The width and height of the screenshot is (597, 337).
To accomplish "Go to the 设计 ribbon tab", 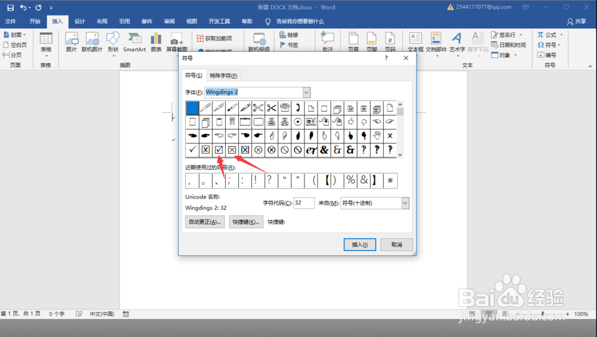I will pyautogui.click(x=79, y=21).
